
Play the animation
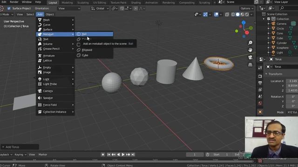coord(123,154)
